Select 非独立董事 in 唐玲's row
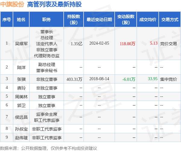Screen dimensions: 181x151 coord(47,88)
